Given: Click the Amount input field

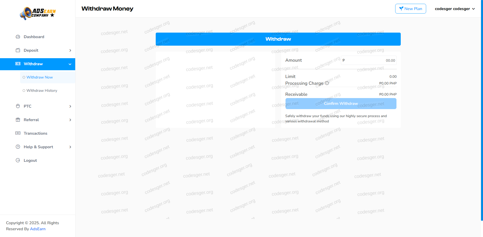Looking at the screenshot, I should pyautogui.click(x=370, y=60).
